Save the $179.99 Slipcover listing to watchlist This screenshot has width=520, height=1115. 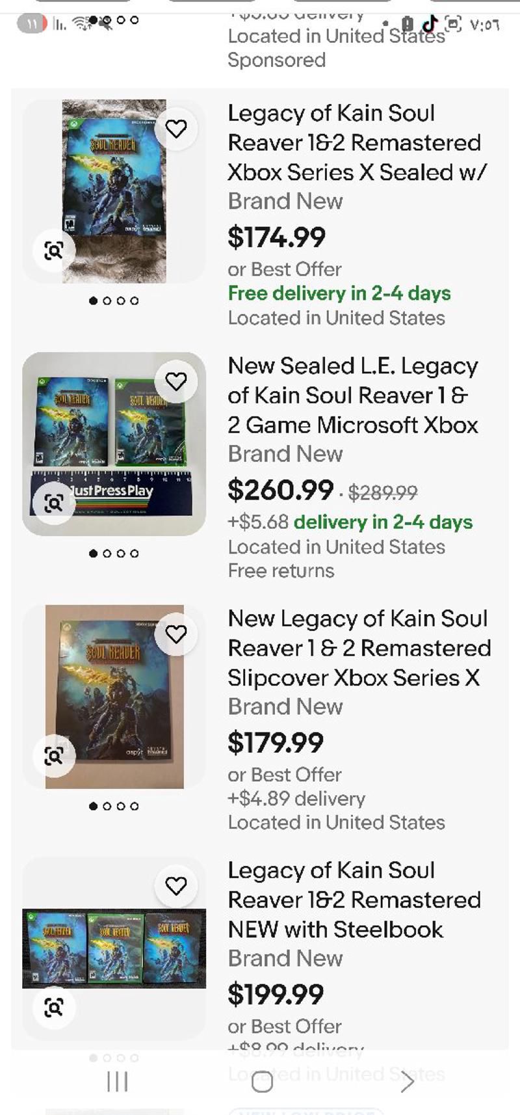click(176, 634)
